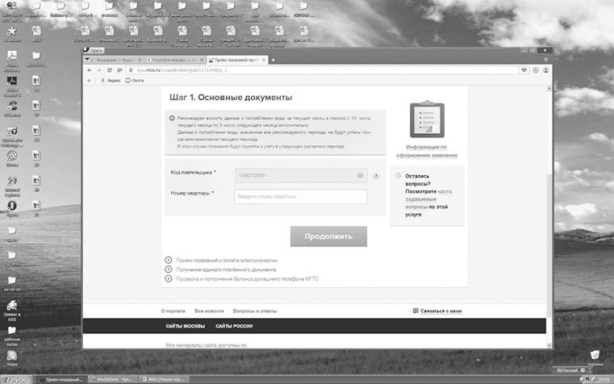This screenshot has width=614, height=384.
Task: Click the Windows Пуск start button
Action: pos(15,379)
